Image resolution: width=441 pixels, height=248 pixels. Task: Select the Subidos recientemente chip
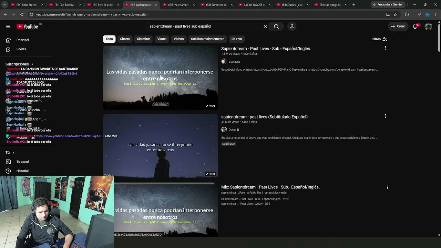(207, 39)
